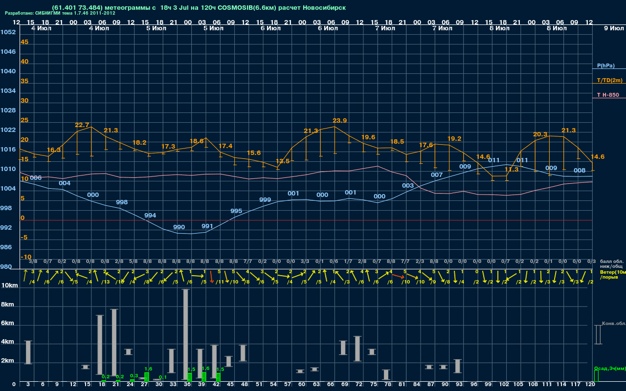Click forecast hour 3 on bottom axis
The image size is (626, 391).
(x=28, y=385)
